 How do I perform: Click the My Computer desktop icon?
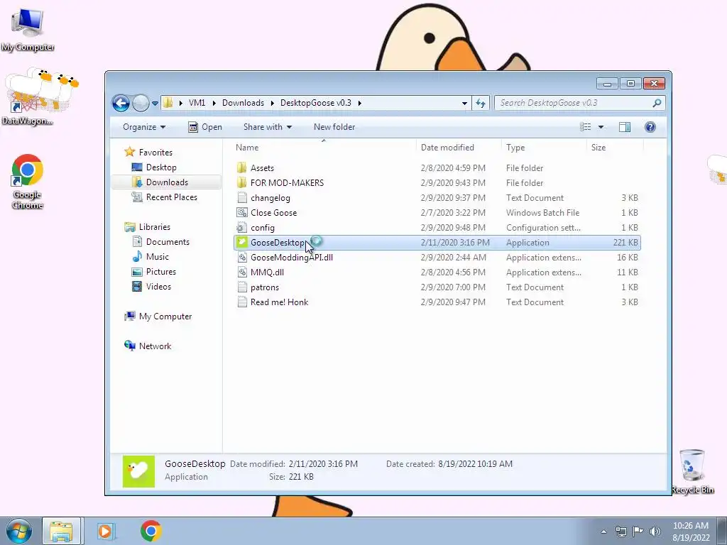coord(28,30)
